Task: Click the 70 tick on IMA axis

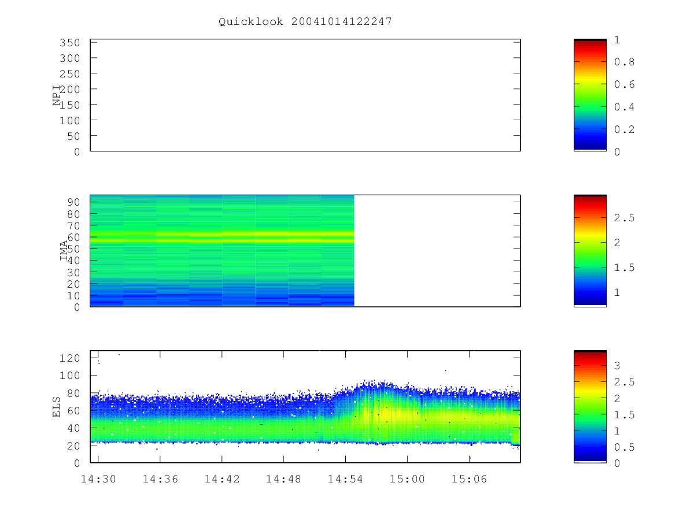Action: click(74, 225)
